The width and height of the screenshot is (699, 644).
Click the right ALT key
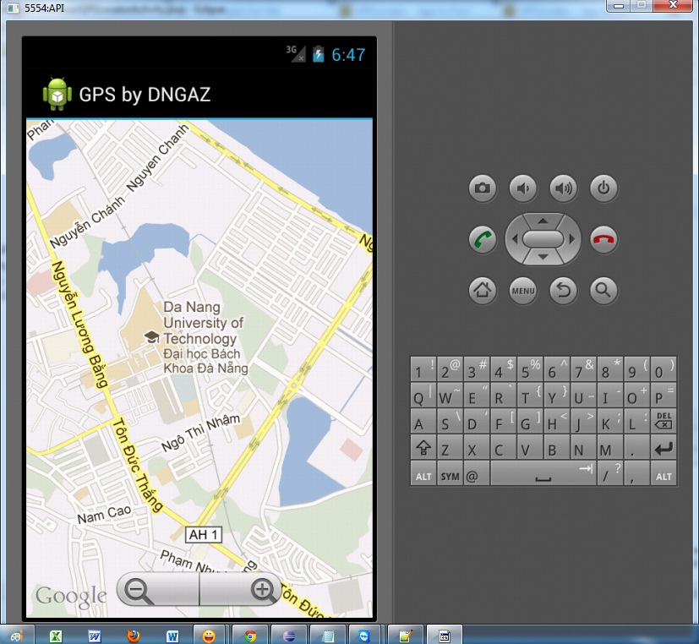tap(664, 474)
